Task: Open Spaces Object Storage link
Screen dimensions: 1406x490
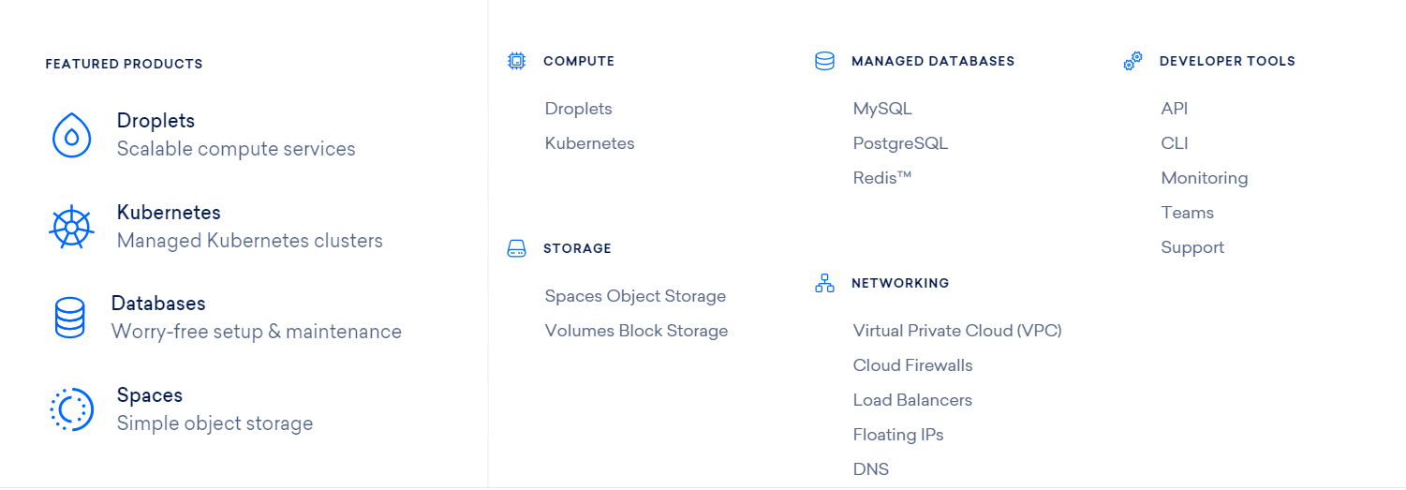Action: 635,296
